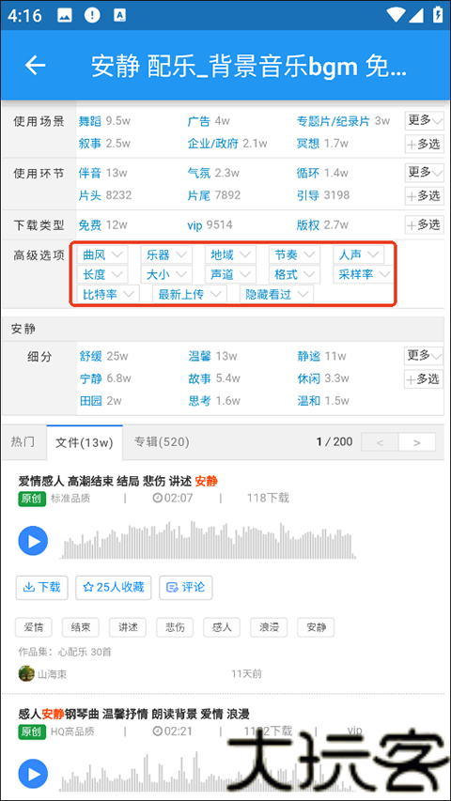Play the track 爱情感人 高潮结束

33,541
